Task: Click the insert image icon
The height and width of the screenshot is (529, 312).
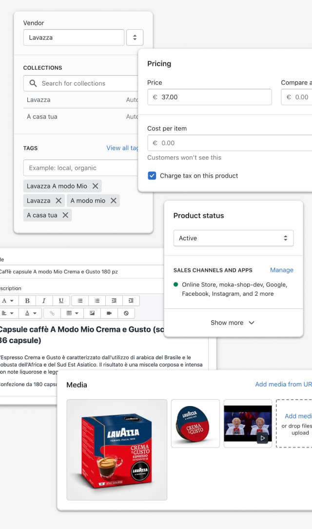Action: tap(92, 313)
